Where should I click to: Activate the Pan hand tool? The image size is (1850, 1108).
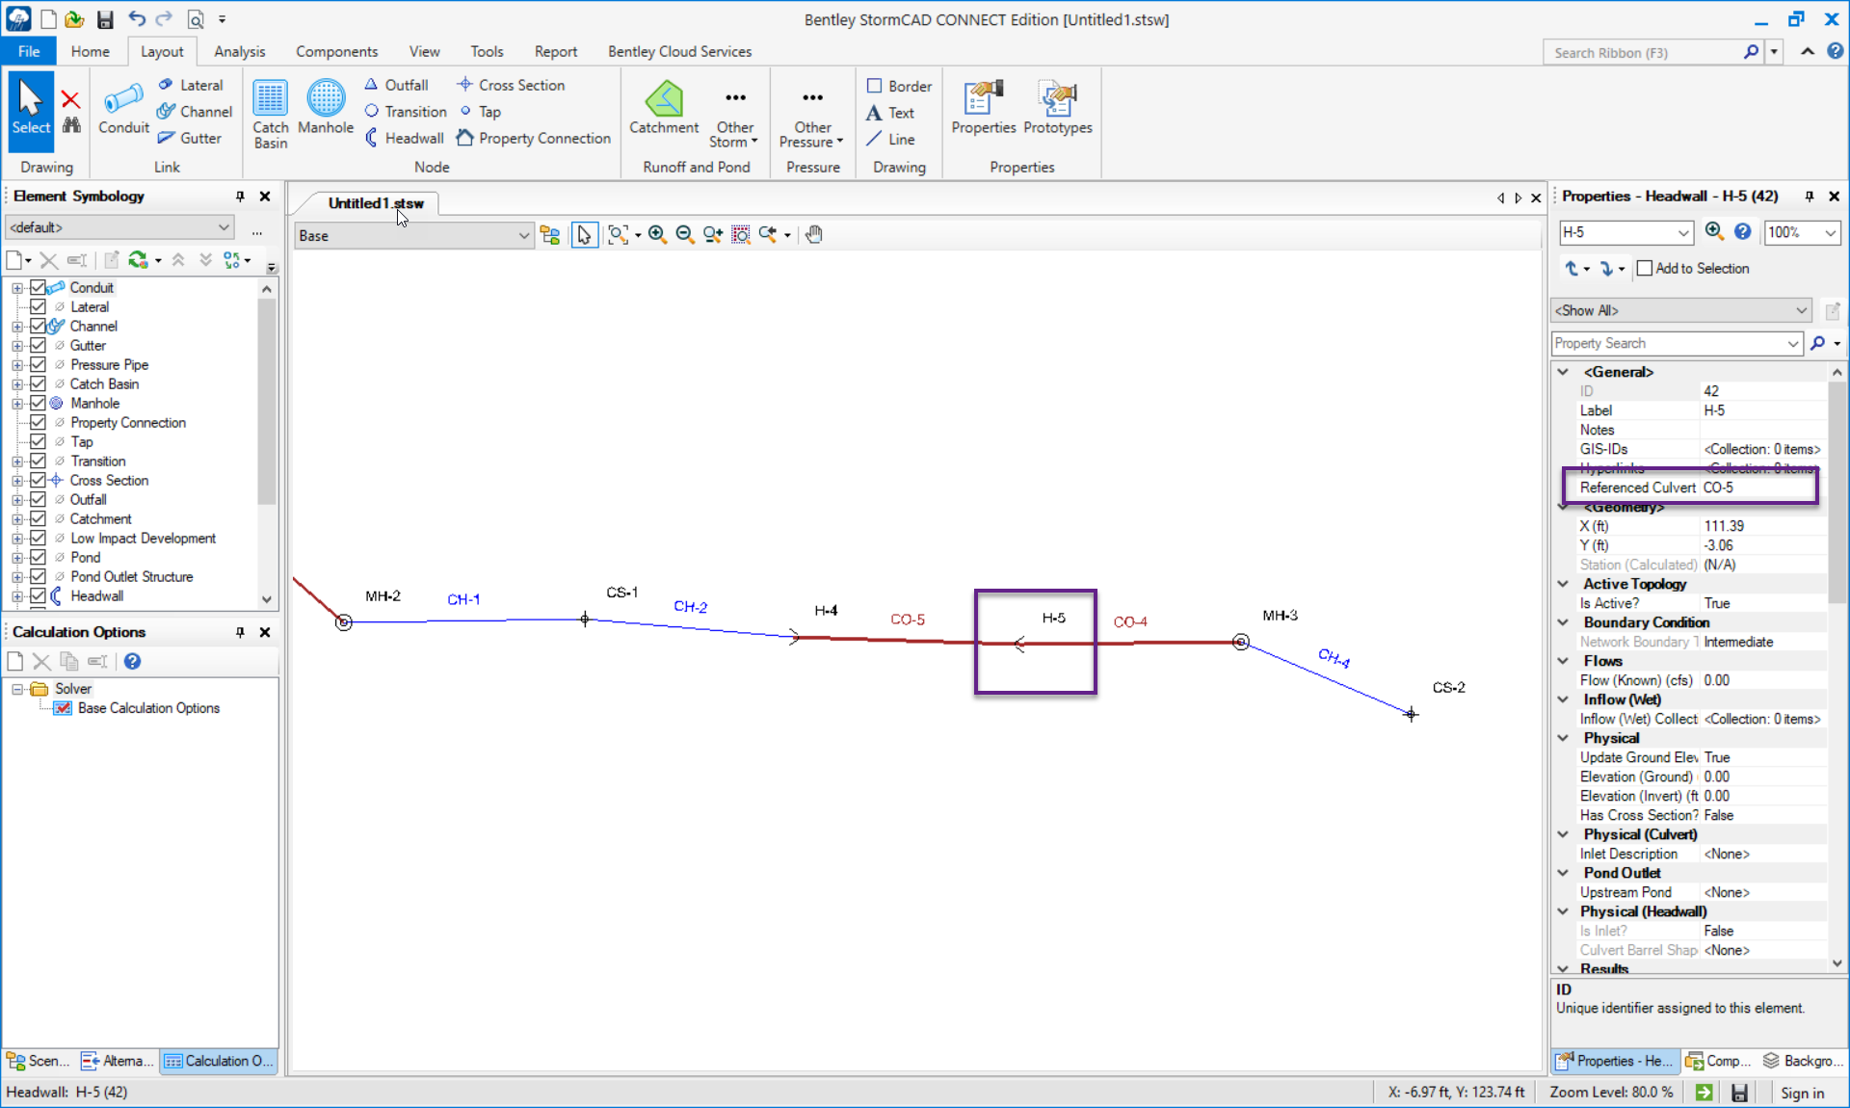click(814, 235)
